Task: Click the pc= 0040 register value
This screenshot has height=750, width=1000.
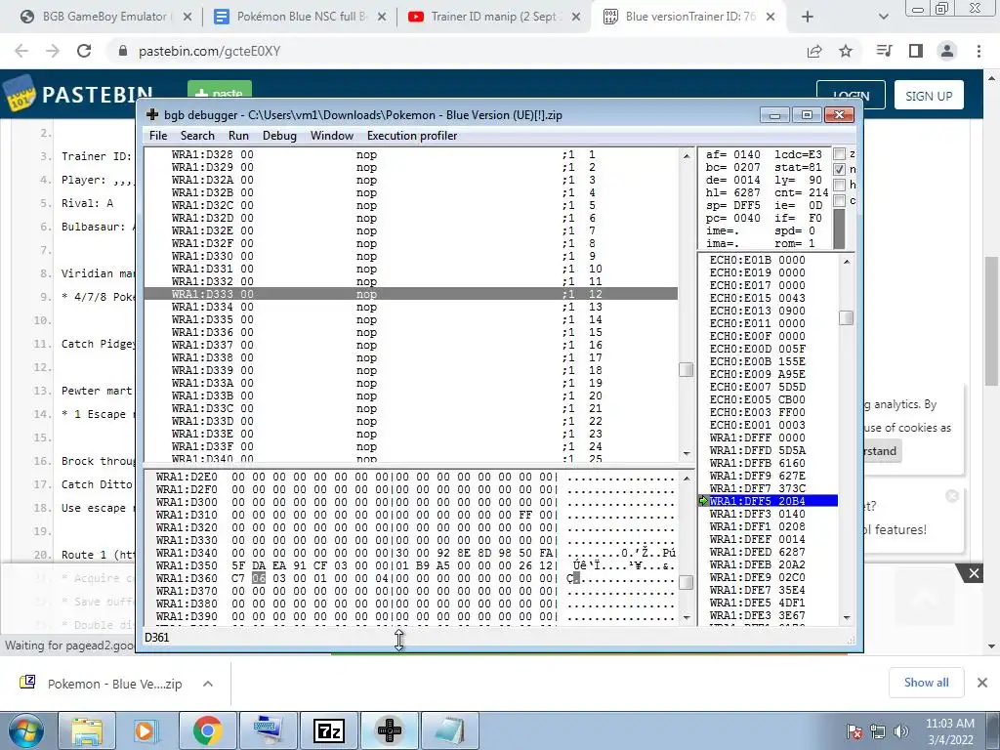Action: [x=732, y=218]
